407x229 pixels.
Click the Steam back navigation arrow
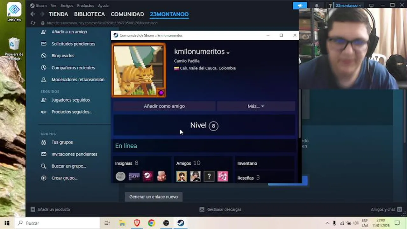click(x=32, y=14)
